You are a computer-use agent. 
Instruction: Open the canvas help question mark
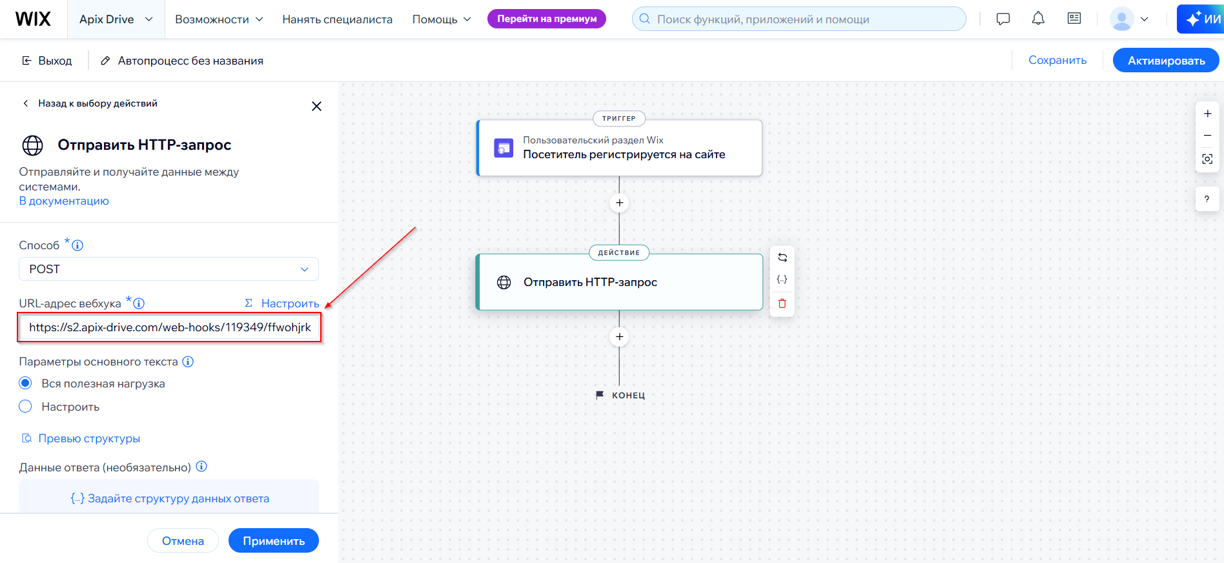coord(1207,199)
